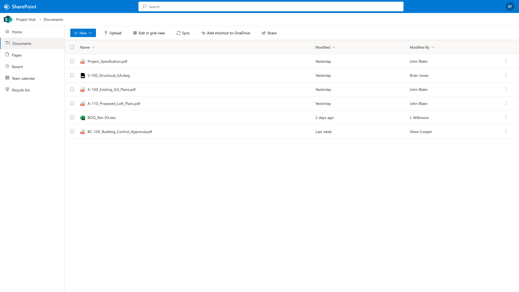Viewport: 519px width, 292px height.
Task: Go to Home in the left navigation
Action: tap(32, 32)
